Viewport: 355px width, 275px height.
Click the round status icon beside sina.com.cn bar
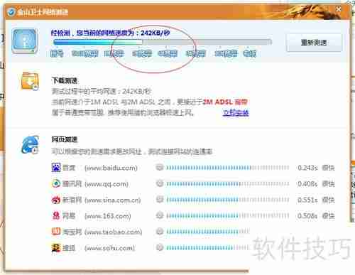point(160,200)
